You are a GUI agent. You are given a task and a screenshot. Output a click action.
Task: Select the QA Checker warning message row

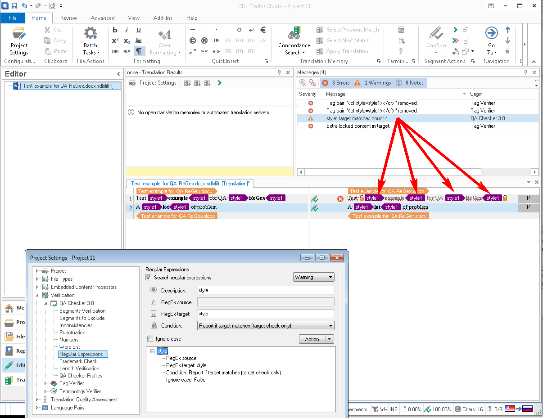coord(418,118)
